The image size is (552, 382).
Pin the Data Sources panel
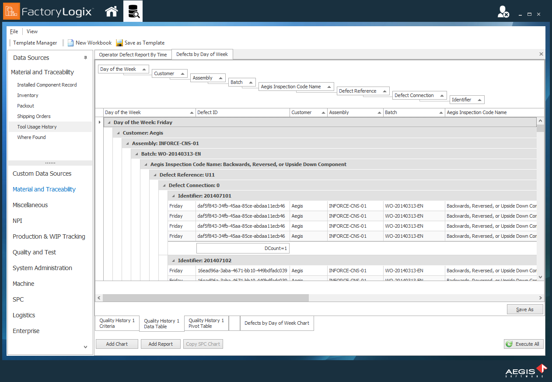point(85,58)
